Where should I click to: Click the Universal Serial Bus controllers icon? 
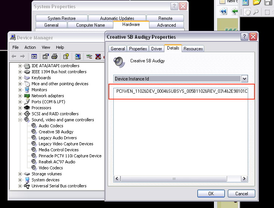[x=27, y=186]
